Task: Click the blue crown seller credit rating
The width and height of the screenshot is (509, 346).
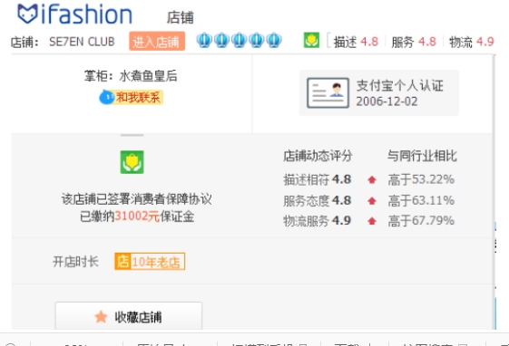Action: [239, 41]
